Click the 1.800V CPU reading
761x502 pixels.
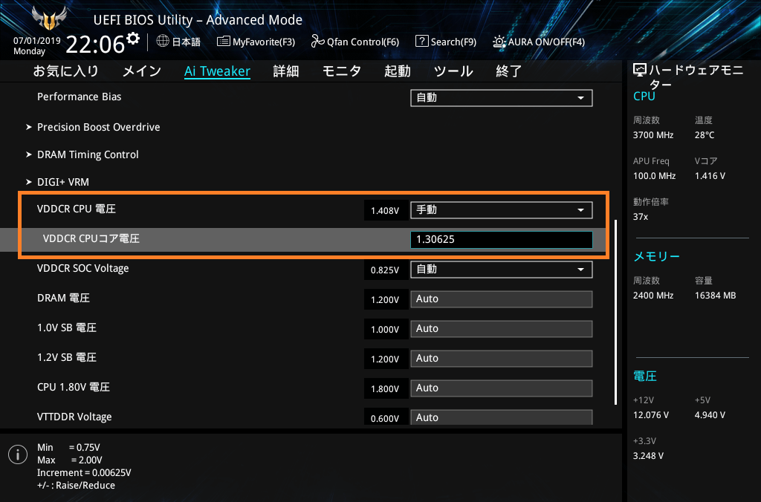click(385, 389)
